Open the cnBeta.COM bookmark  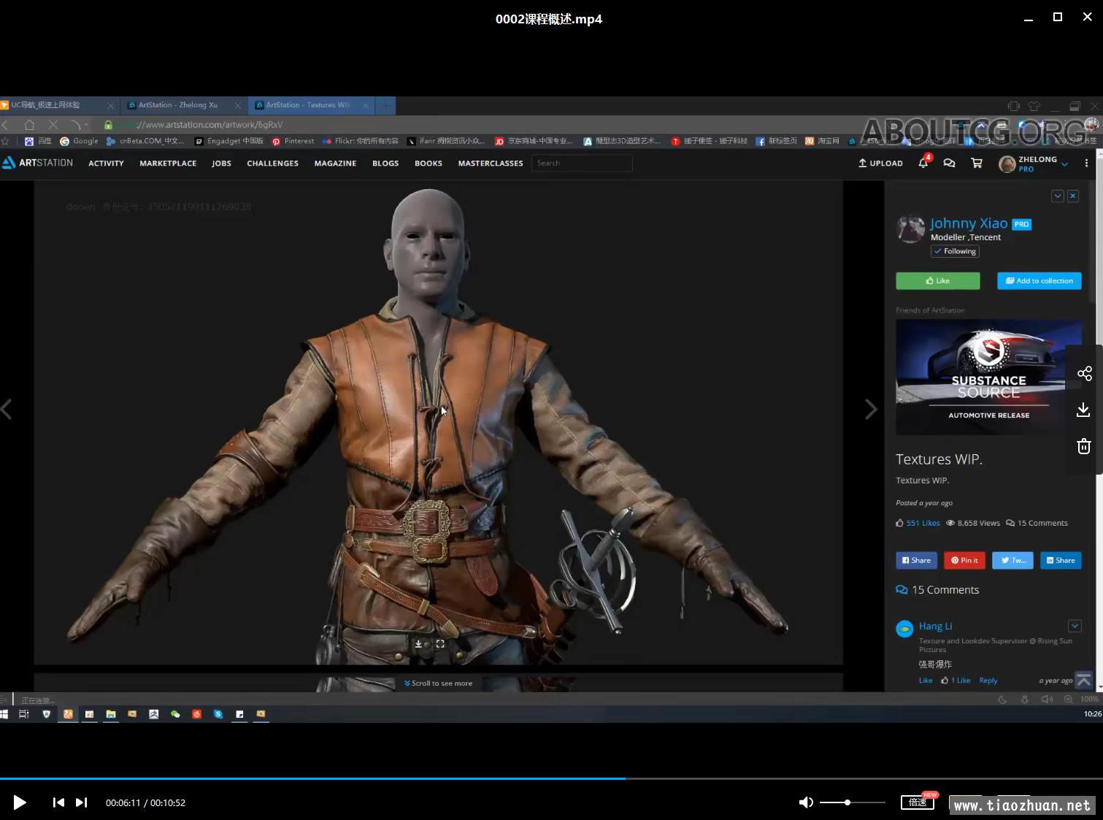(146, 141)
